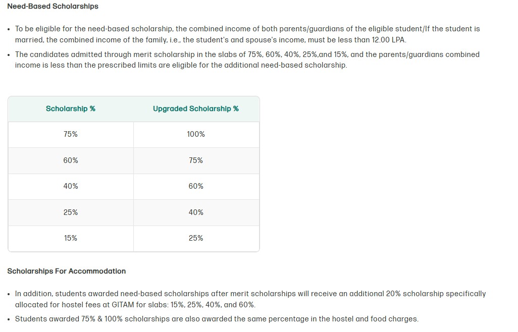
Task: Click the 12.00 LPA income limit text
Action: tap(388, 40)
